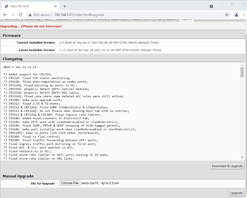The width and height of the screenshot is (247, 198).
Task: Click 'fixed dst. & src. port matcher' line
Action: point(39,148)
